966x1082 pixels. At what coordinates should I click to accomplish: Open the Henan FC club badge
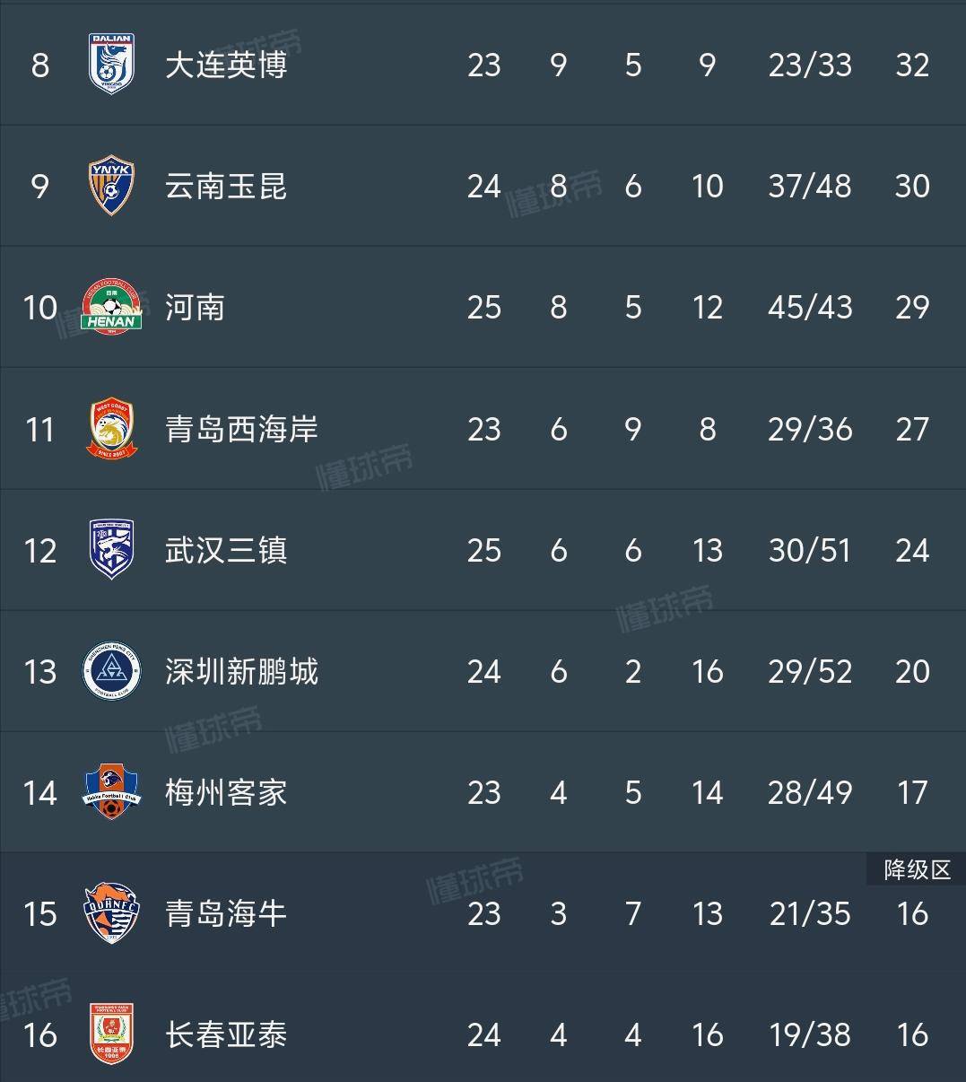109,308
